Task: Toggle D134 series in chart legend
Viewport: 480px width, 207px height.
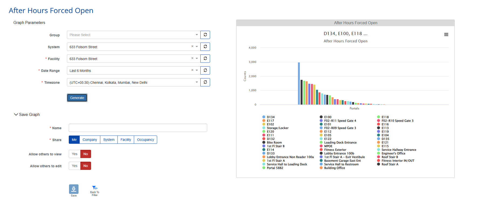Action: coord(270,117)
